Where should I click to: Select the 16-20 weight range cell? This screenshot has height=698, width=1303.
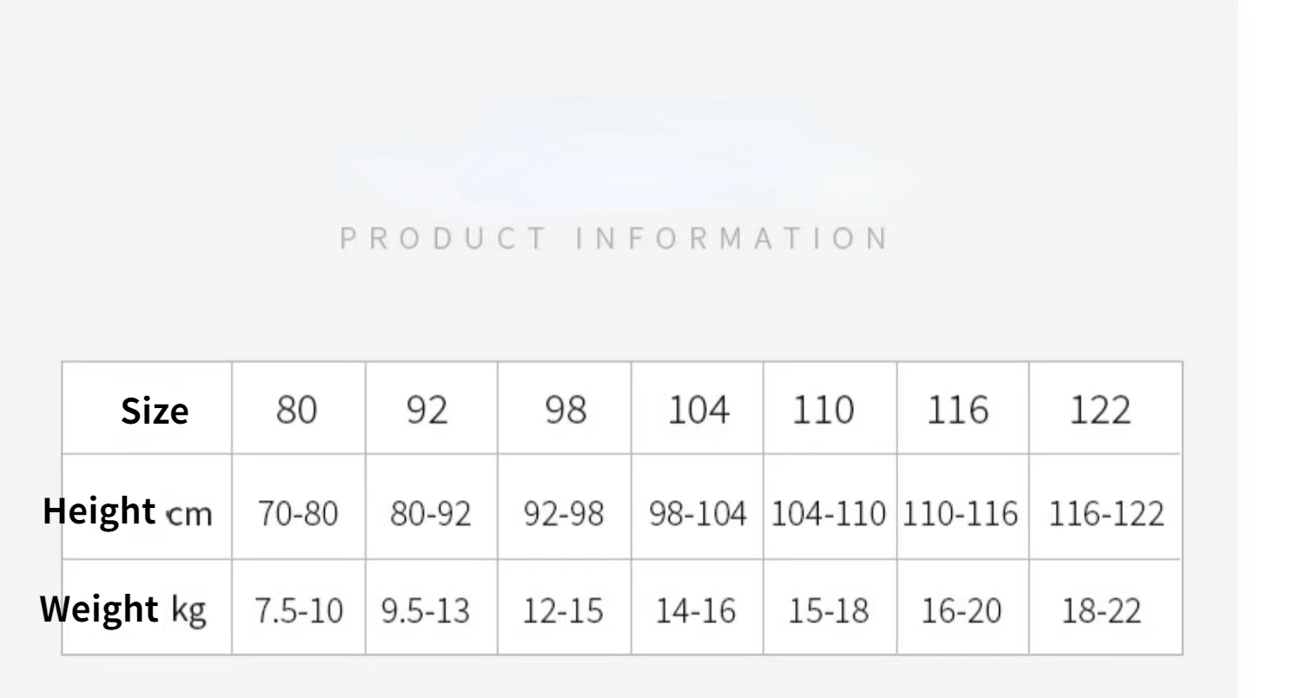pyautogui.click(x=962, y=611)
